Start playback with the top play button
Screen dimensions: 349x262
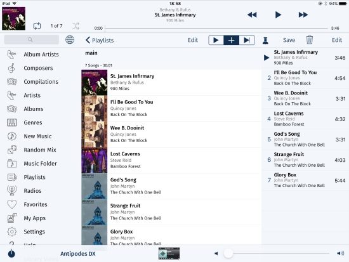(278, 15)
